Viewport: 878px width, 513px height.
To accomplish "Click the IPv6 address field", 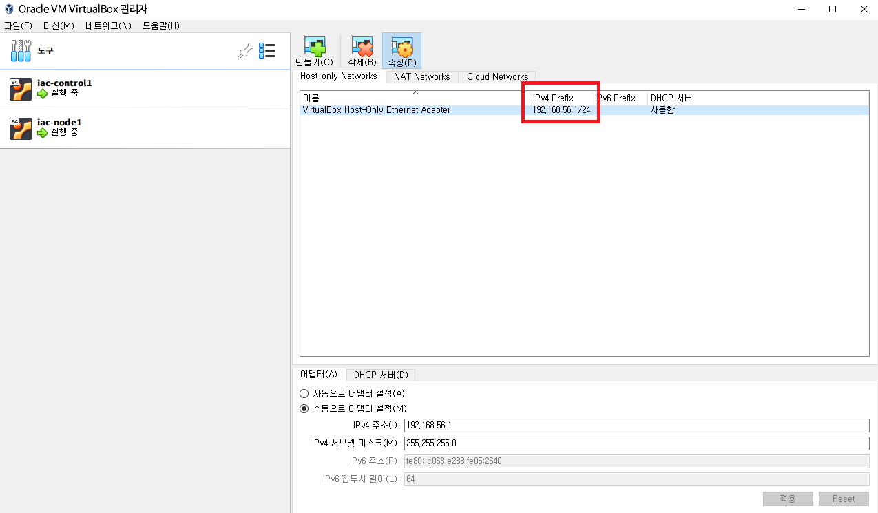I will coord(637,461).
